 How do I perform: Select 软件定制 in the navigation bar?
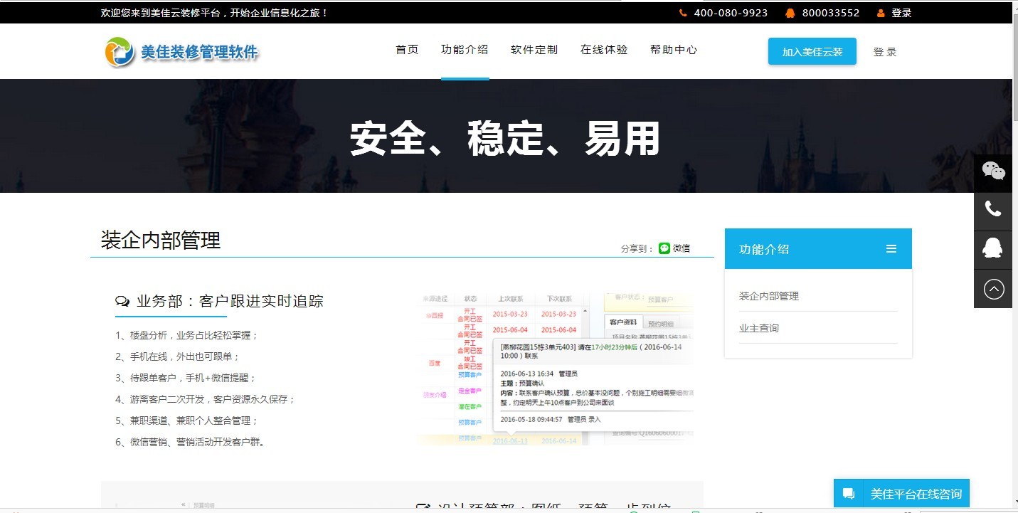(x=534, y=50)
